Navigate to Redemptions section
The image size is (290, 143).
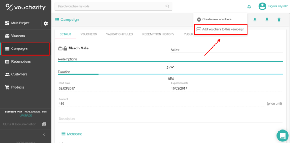(26, 61)
